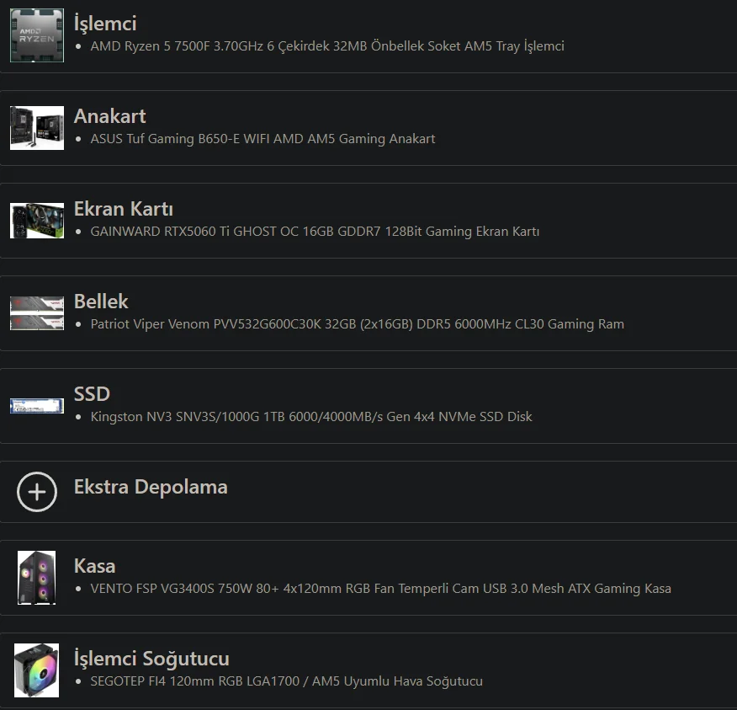This screenshot has width=737, height=710.
Task: Select the Bellek category title
Action: (101, 302)
